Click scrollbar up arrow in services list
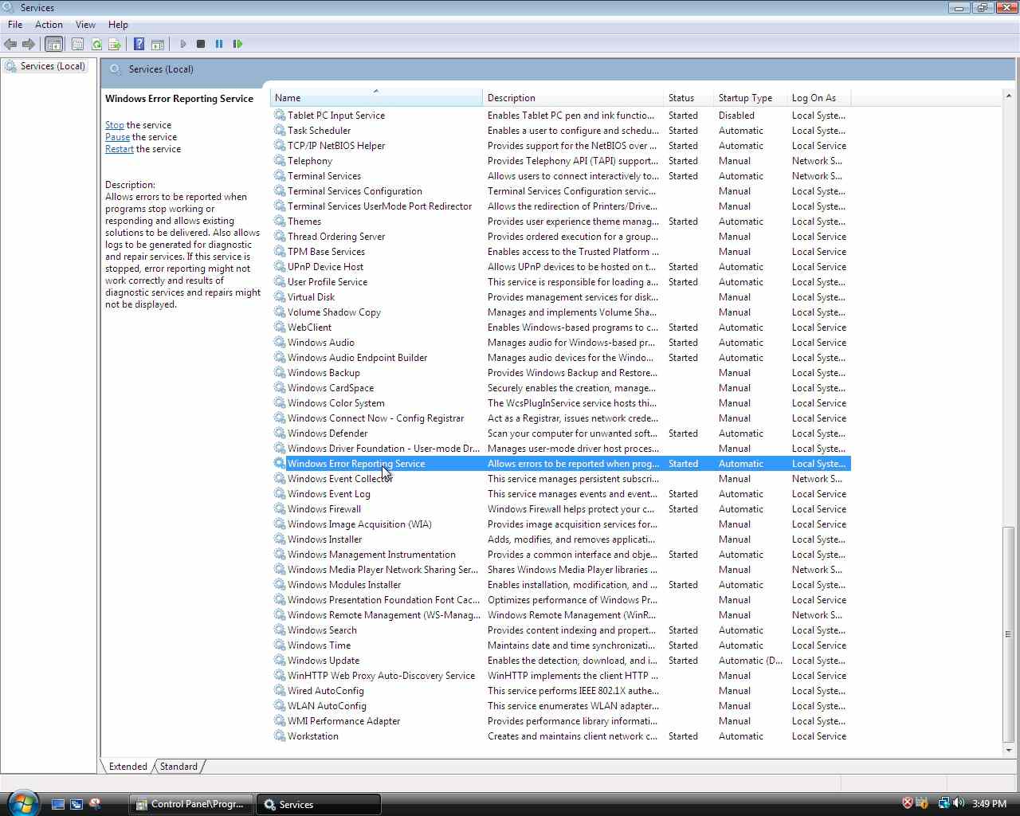 1009,96
